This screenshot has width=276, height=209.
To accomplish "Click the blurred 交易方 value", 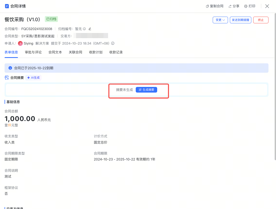I will coord(91,36).
